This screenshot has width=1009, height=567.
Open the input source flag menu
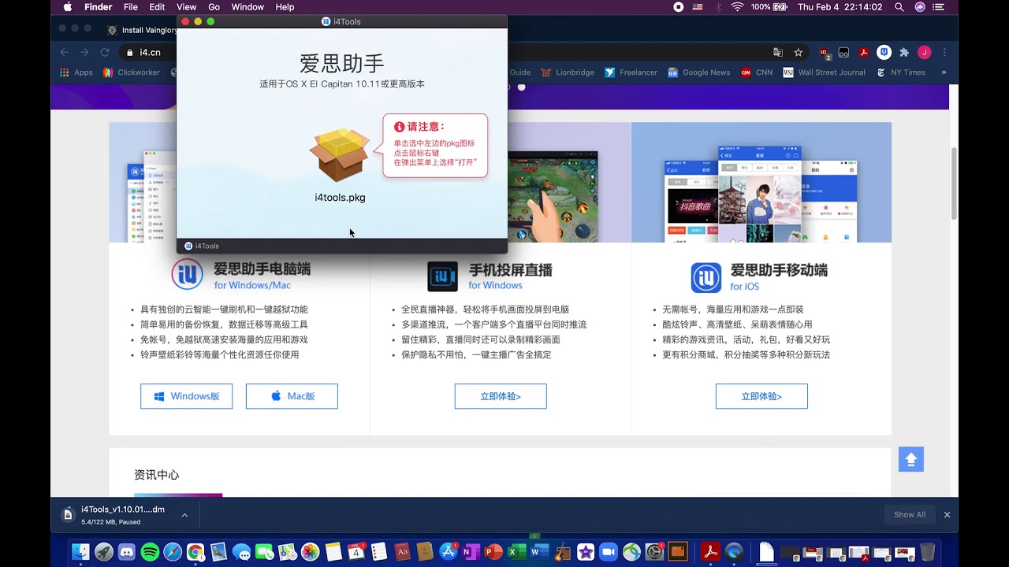pos(698,7)
